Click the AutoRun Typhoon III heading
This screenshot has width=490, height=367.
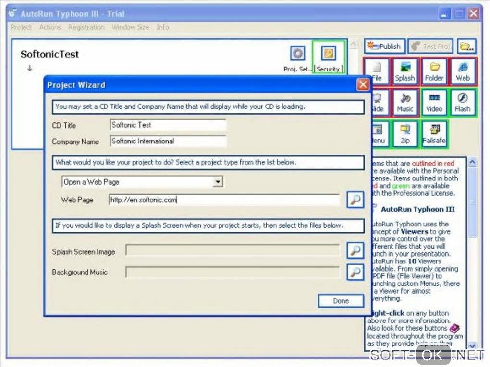tap(418, 209)
